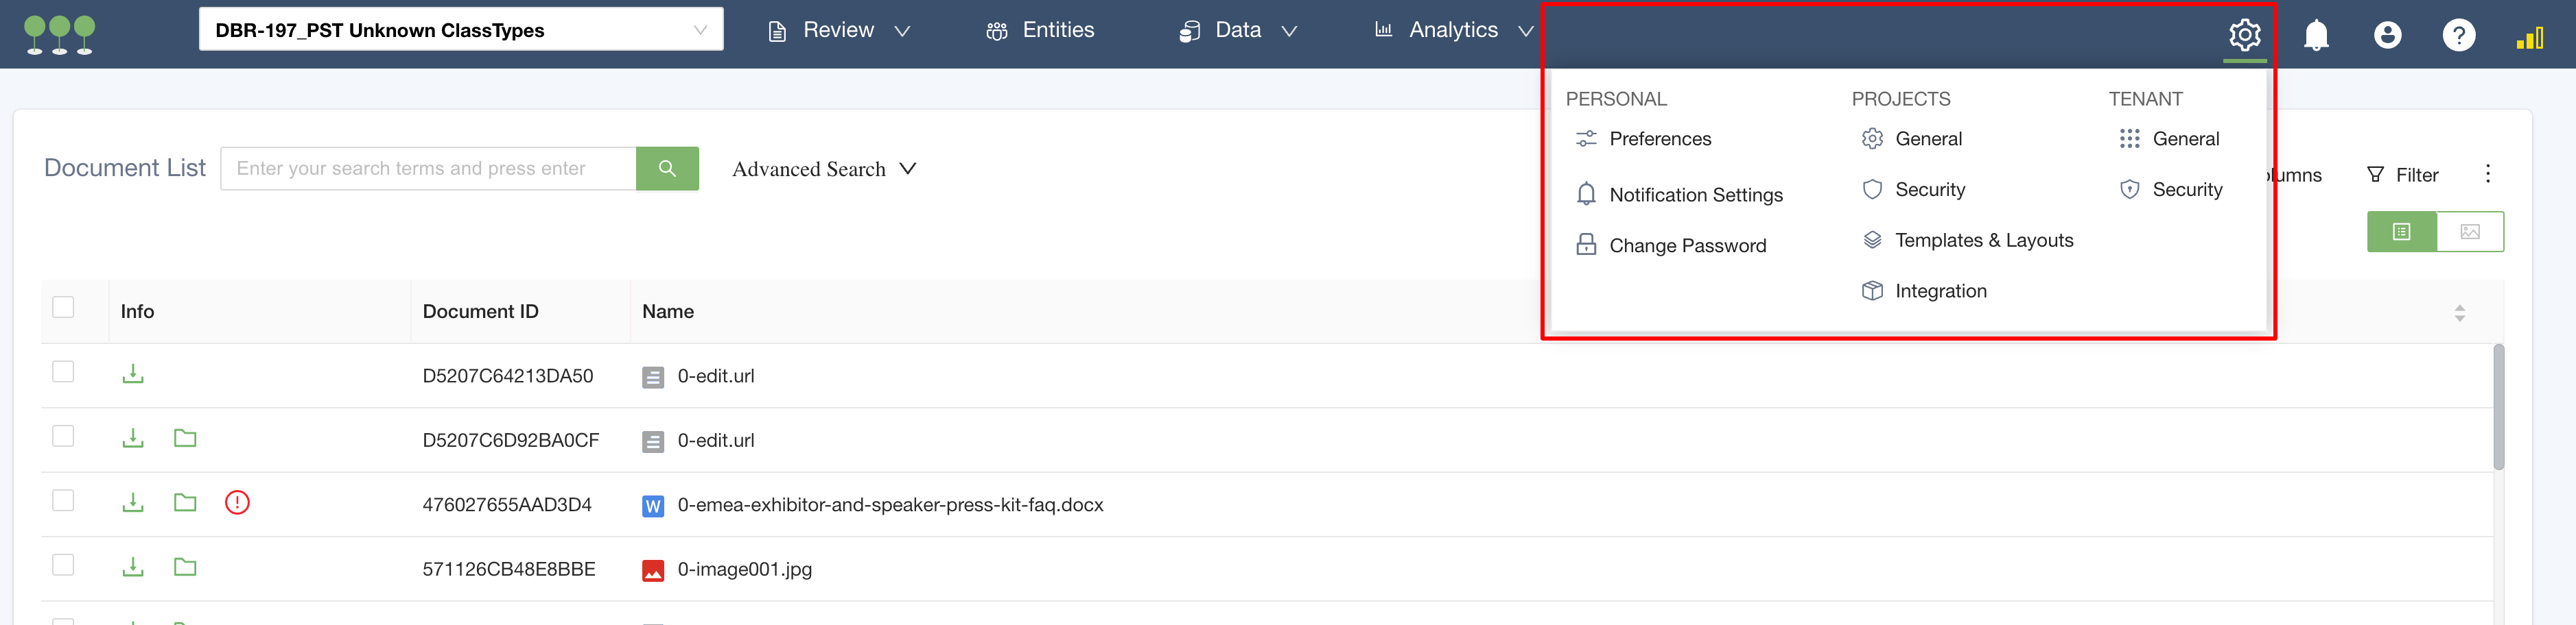Expand the Review menu
This screenshot has width=2576, height=625.
[838, 31]
